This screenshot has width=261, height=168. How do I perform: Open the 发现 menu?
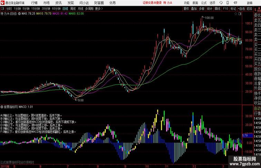(70, 3)
